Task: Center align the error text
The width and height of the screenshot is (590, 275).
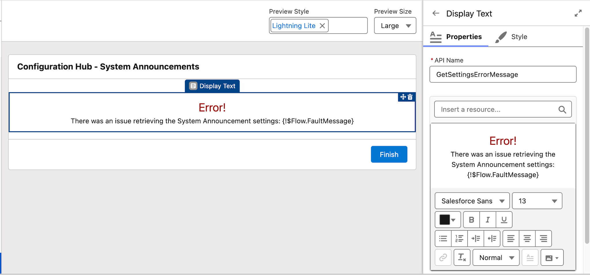Action: [x=527, y=238]
